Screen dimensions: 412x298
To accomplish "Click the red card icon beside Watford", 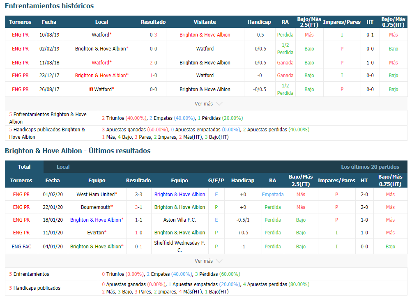I will coord(91,89).
